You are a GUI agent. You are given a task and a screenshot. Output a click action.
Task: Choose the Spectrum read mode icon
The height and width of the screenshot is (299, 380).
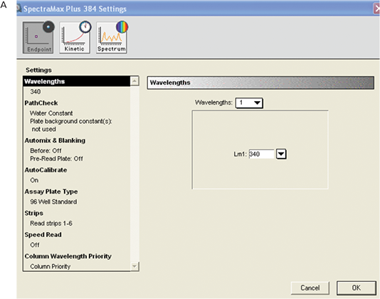pos(112,37)
